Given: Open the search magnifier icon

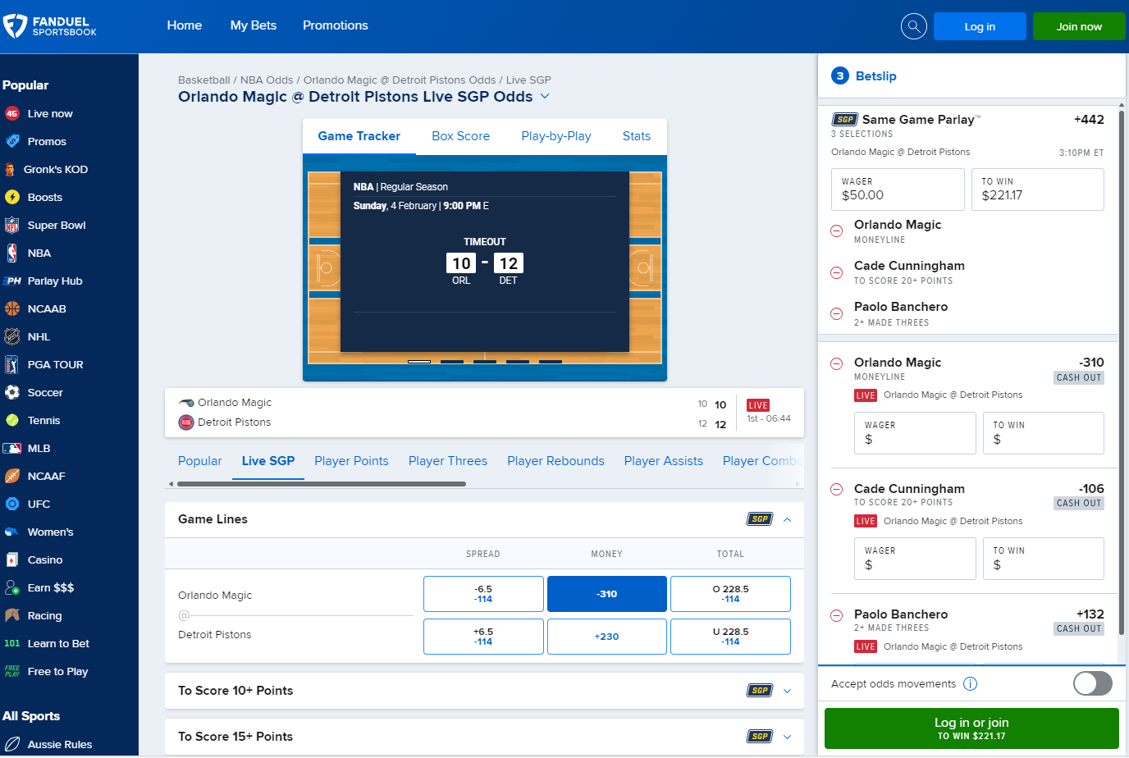Looking at the screenshot, I should 913,26.
